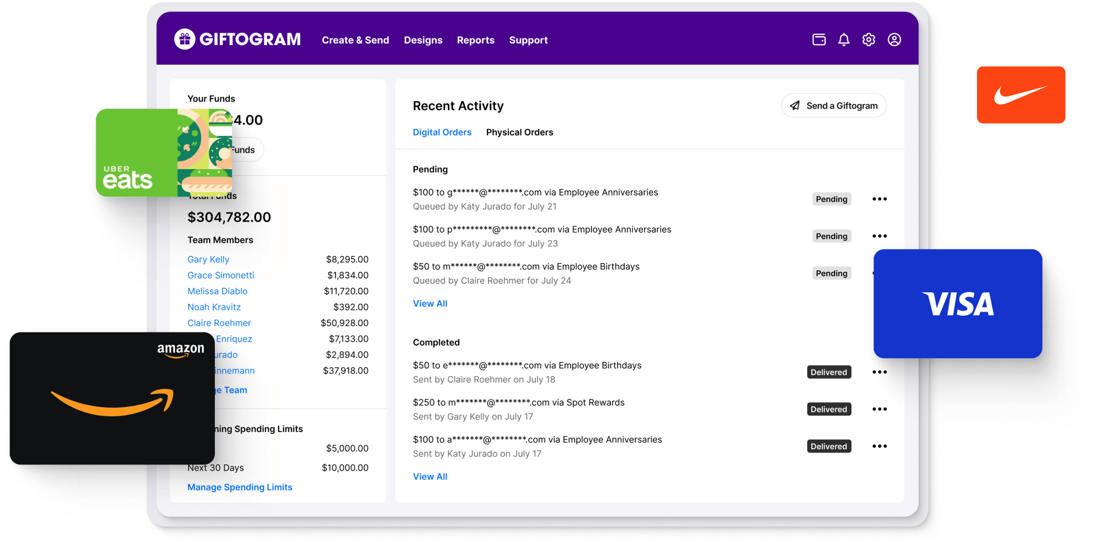Viewport: 1099px width, 547px height.
Task: Open the user profile icon
Action: coord(894,40)
